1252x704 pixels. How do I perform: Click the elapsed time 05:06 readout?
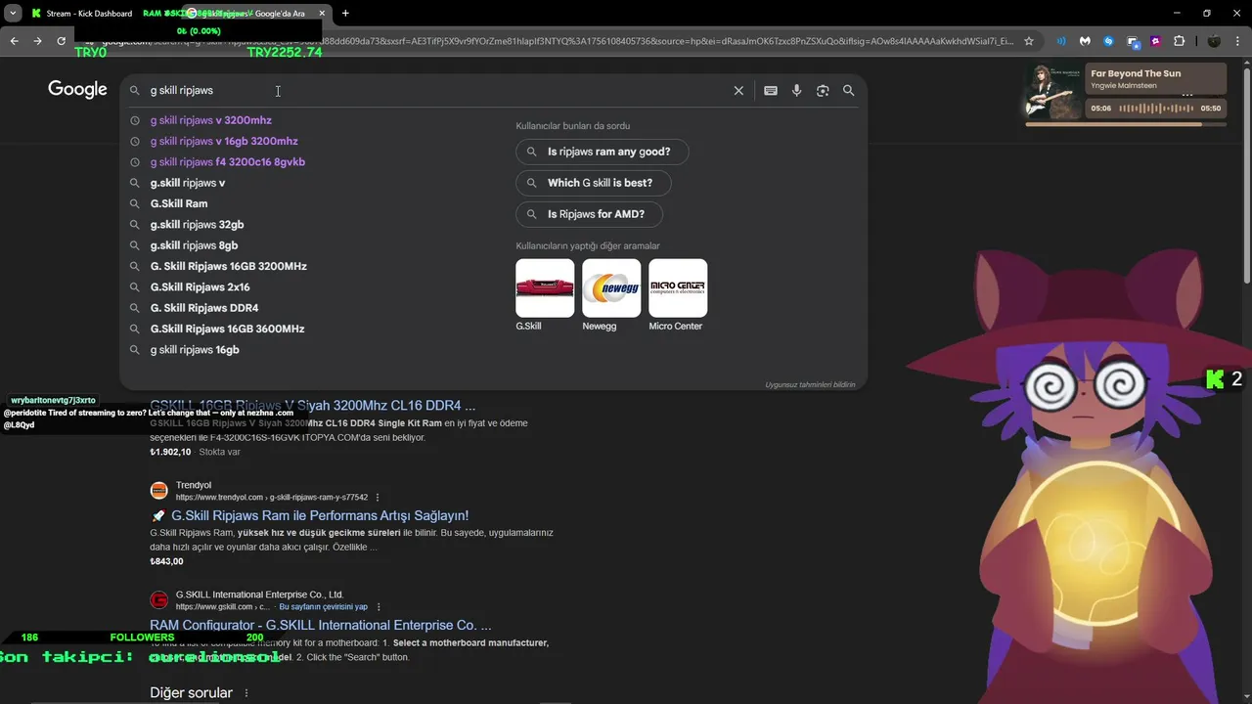click(1100, 109)
